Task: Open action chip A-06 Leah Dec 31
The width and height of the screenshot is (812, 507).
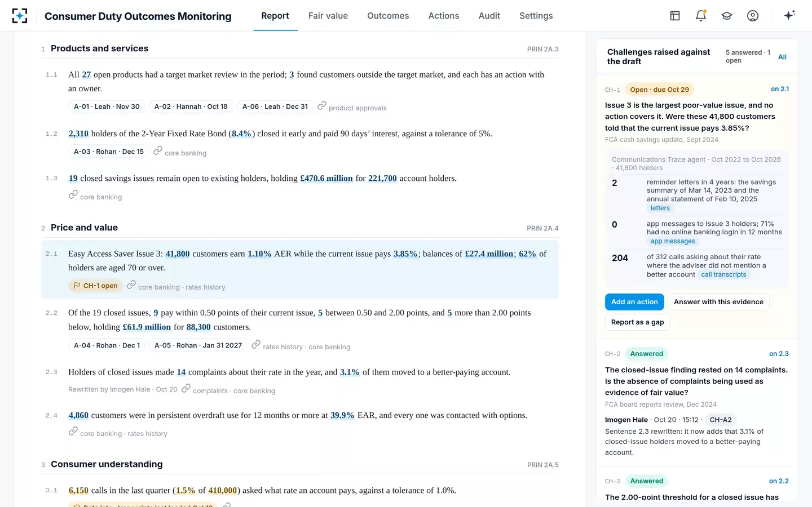Action: pyautogui.click(x=275, y=106)
